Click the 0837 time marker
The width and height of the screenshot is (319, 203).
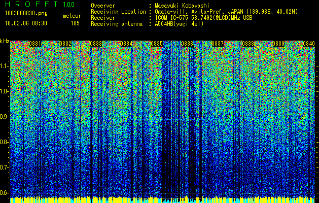coord(218,44)
